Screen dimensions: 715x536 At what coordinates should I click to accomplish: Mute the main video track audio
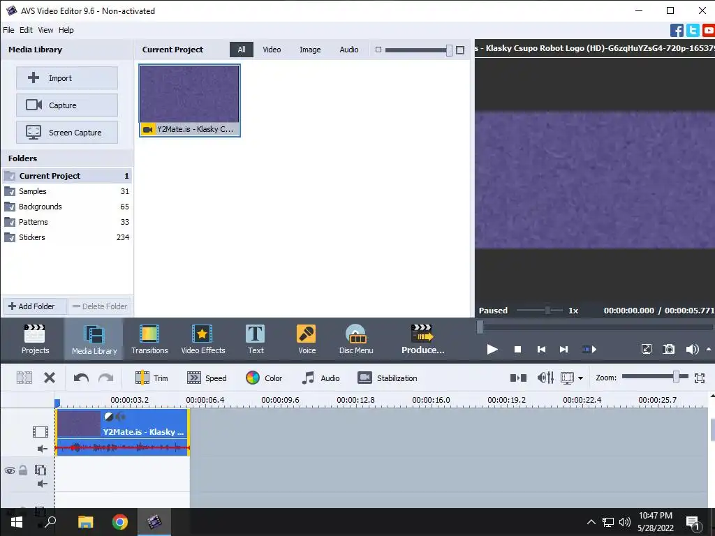tap(42, 449)
